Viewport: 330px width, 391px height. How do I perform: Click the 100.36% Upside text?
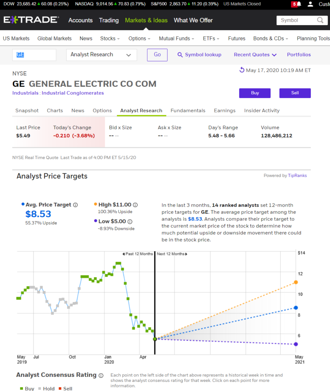(x=115, y=212)
